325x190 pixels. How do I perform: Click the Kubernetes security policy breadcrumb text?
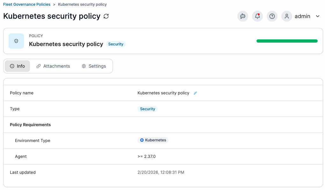tap(82, 4)
